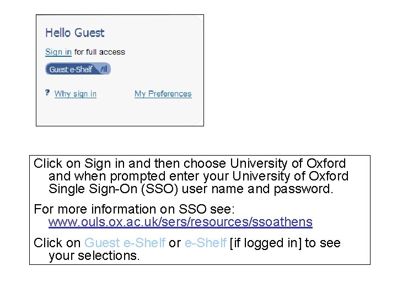The height and width of the screenshot is (298, 397).
Task: Open My Preferences link
Action: tap(163, 94)
